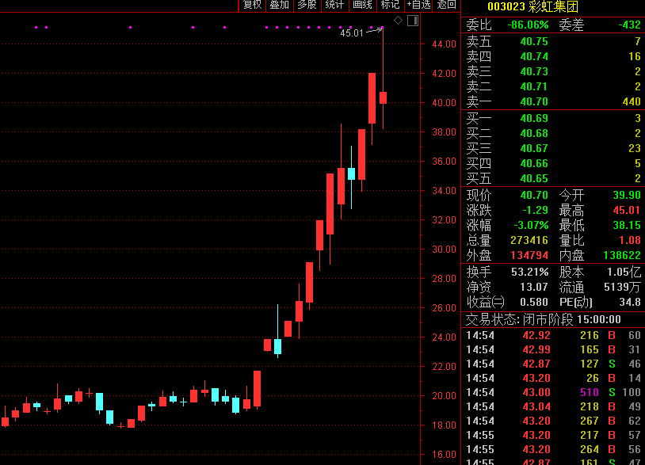Click the 收益(二) earnings label
Viewport: 645px width, 465px height.
[485, 302]
